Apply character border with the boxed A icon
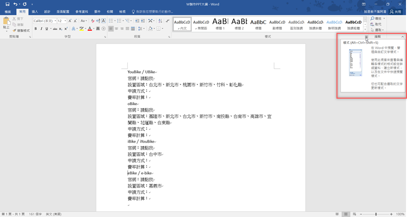 tap(104, 21)
